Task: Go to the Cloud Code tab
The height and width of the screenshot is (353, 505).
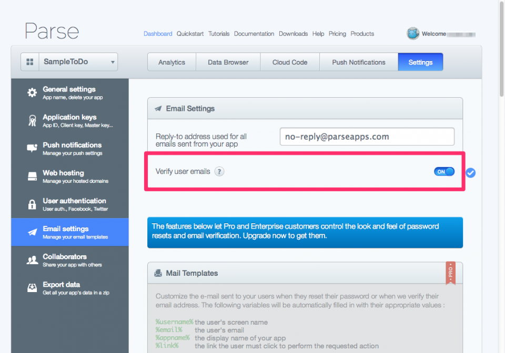Action: click(x=290, y=62)
